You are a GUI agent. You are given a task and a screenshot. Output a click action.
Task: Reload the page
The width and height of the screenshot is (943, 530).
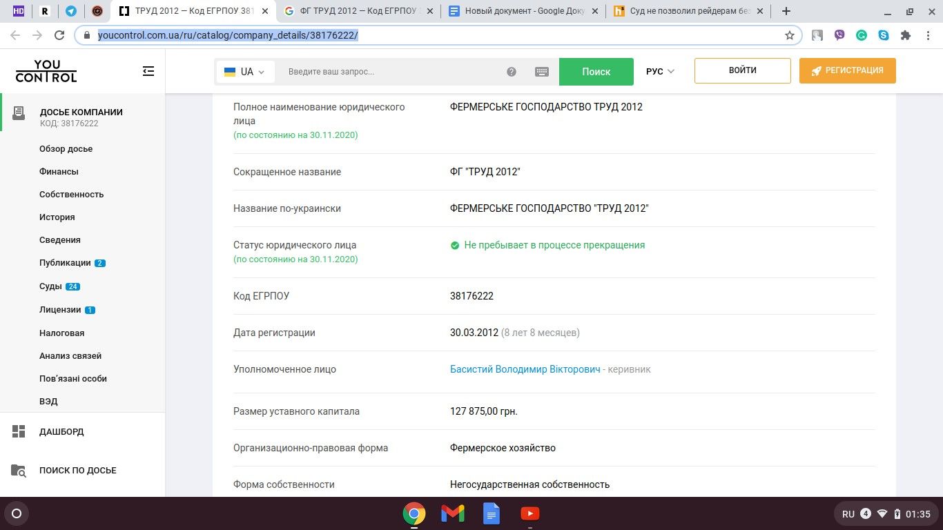(x=59, y=35)
